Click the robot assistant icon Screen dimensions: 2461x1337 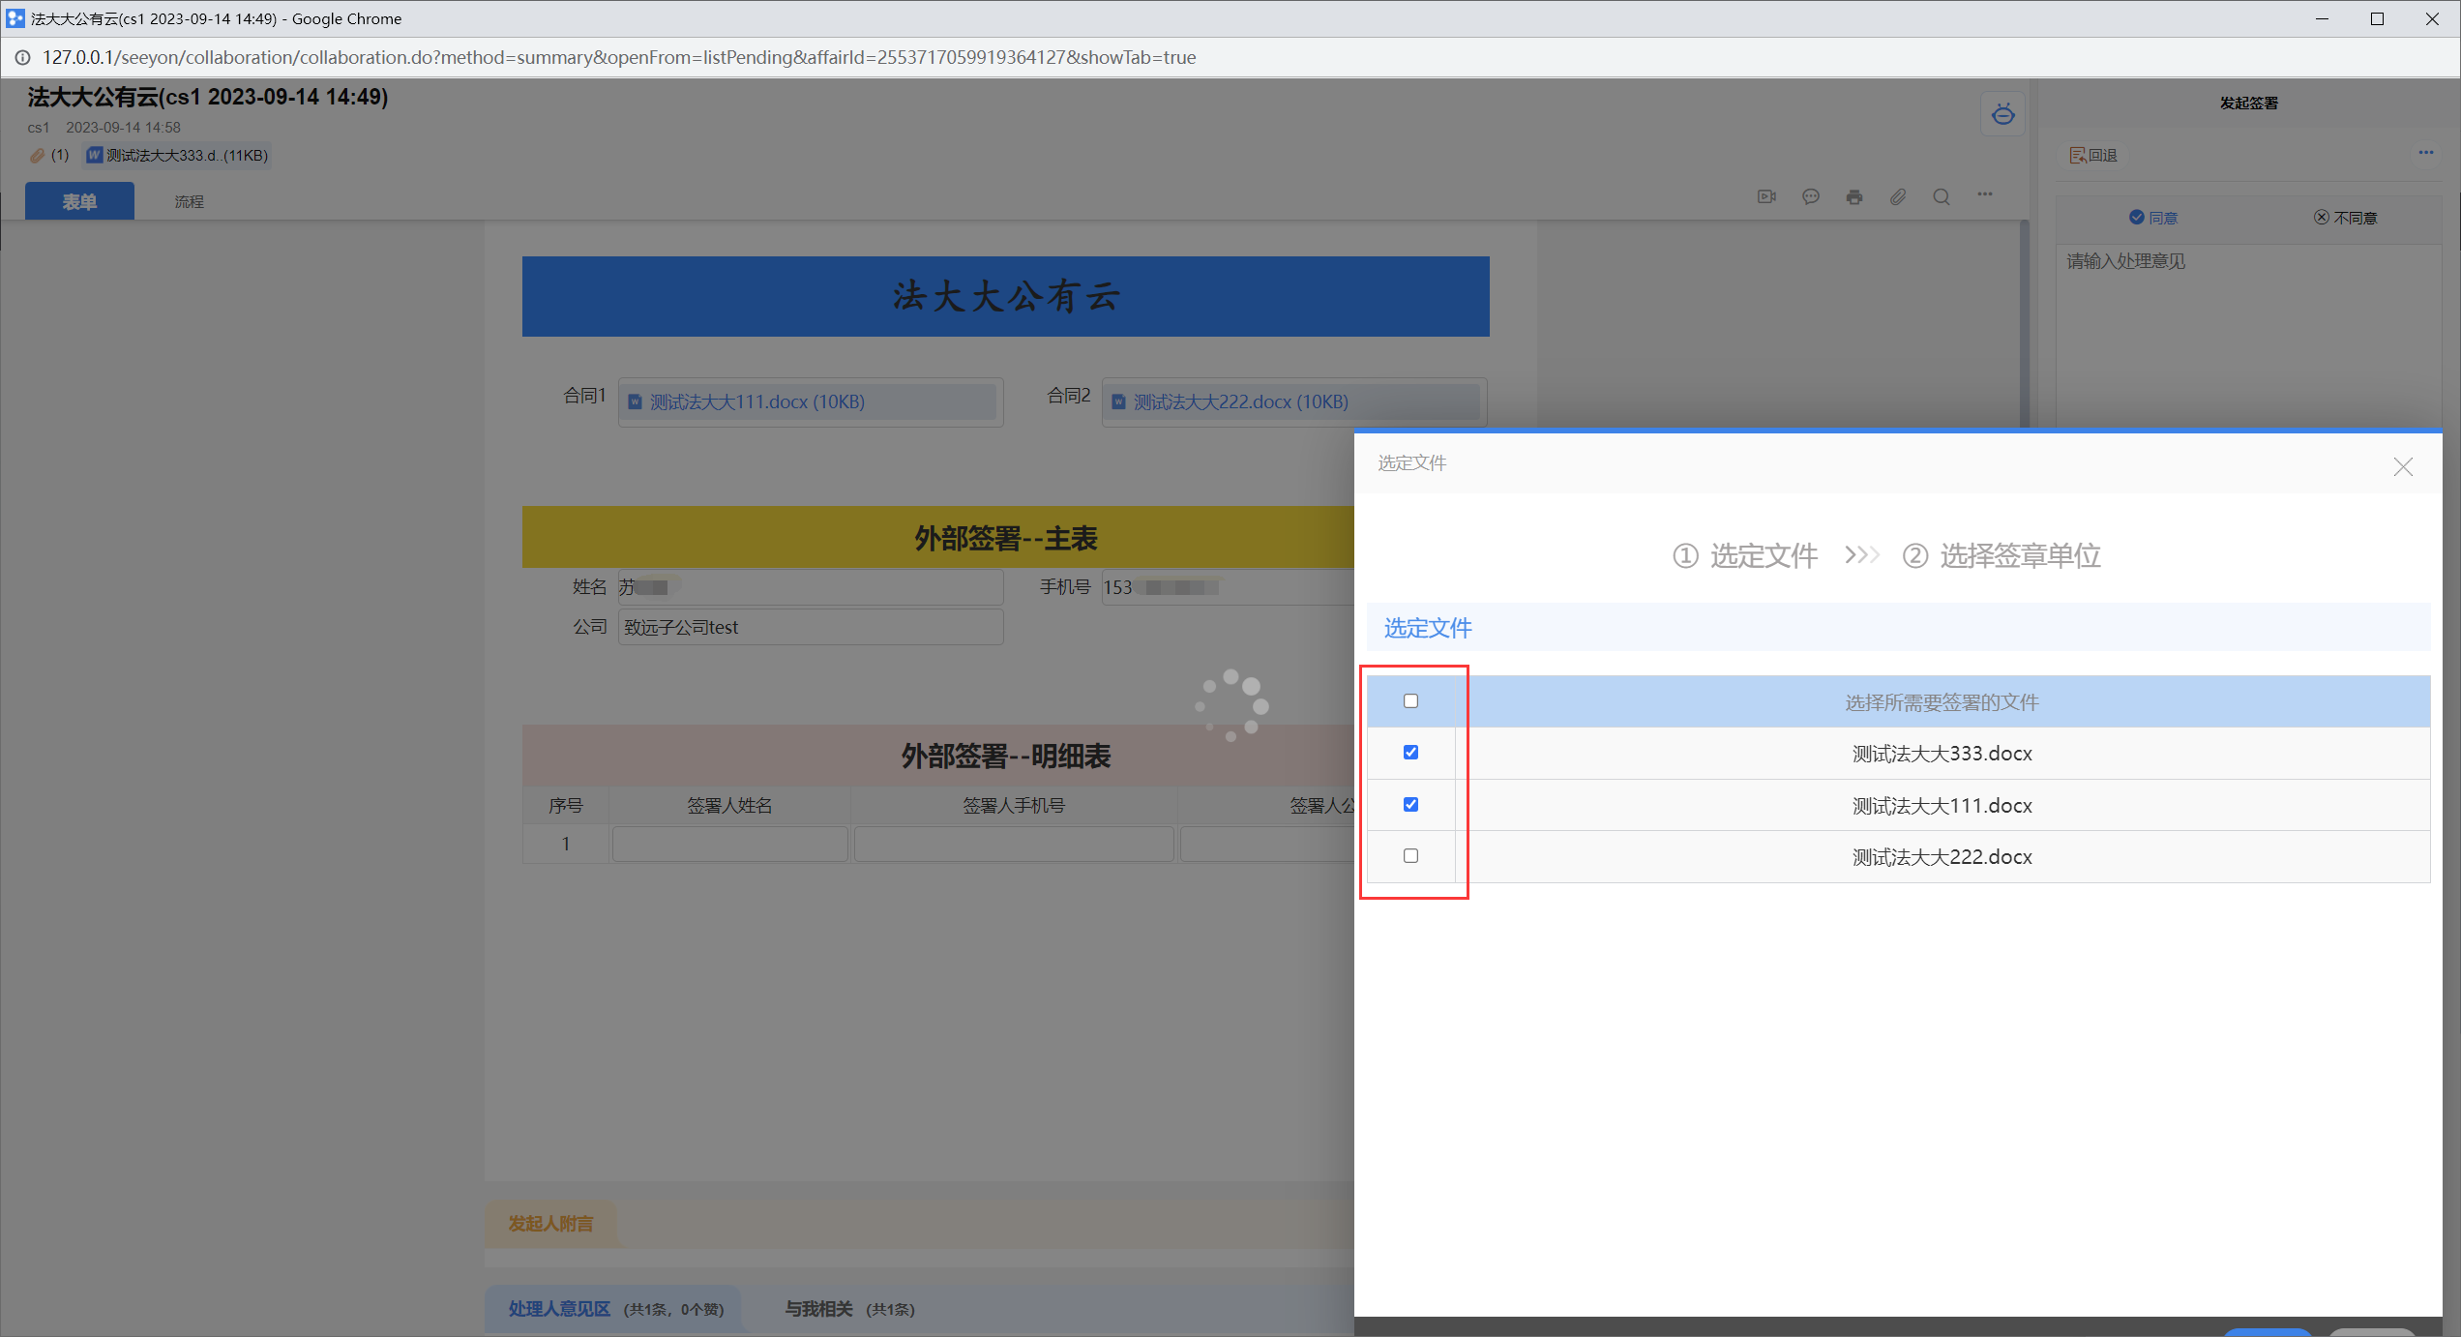pos(2002,115)
